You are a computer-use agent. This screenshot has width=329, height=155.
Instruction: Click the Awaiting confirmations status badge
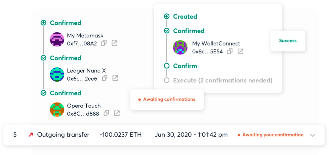(167, 99)
